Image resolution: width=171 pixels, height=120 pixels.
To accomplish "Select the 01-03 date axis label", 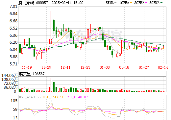I will coord(105,67).
